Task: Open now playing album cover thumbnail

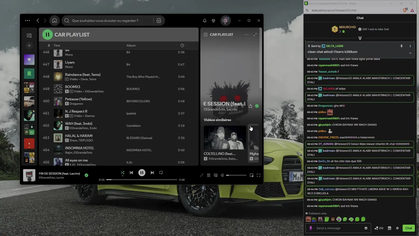Action: pyautogui.click(x=29, y=175)
